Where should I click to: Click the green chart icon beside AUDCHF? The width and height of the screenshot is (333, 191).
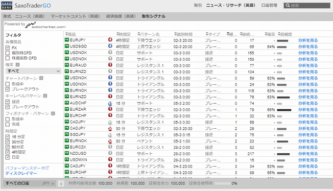point(67,103)
